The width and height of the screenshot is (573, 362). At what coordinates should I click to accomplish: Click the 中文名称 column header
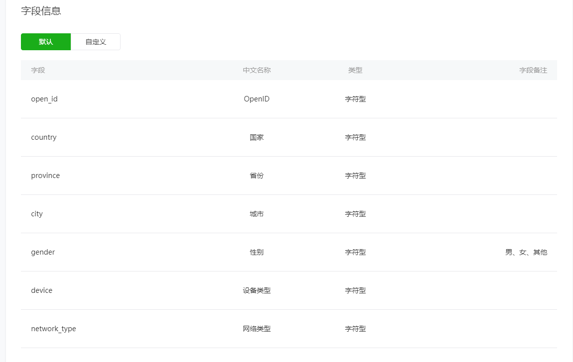point(257,70)
